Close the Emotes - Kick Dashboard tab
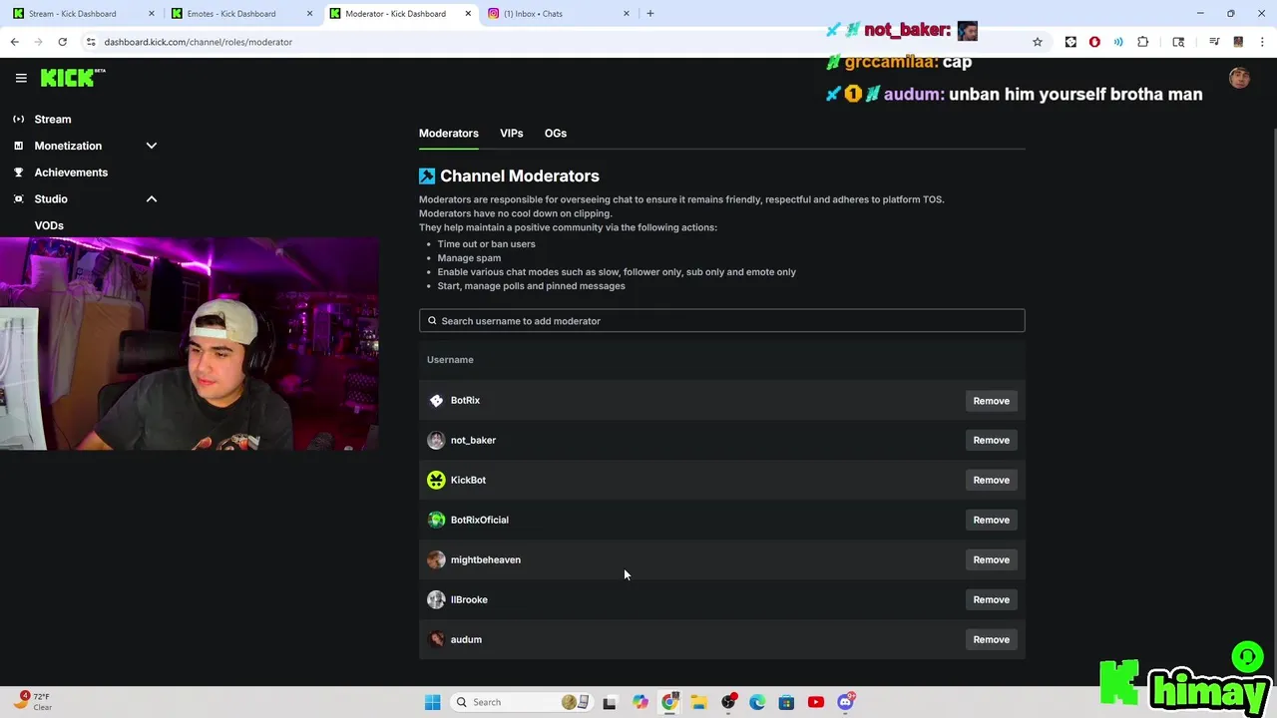Image resolution: width=1277 pixels, height=718 pixels. 310,13
